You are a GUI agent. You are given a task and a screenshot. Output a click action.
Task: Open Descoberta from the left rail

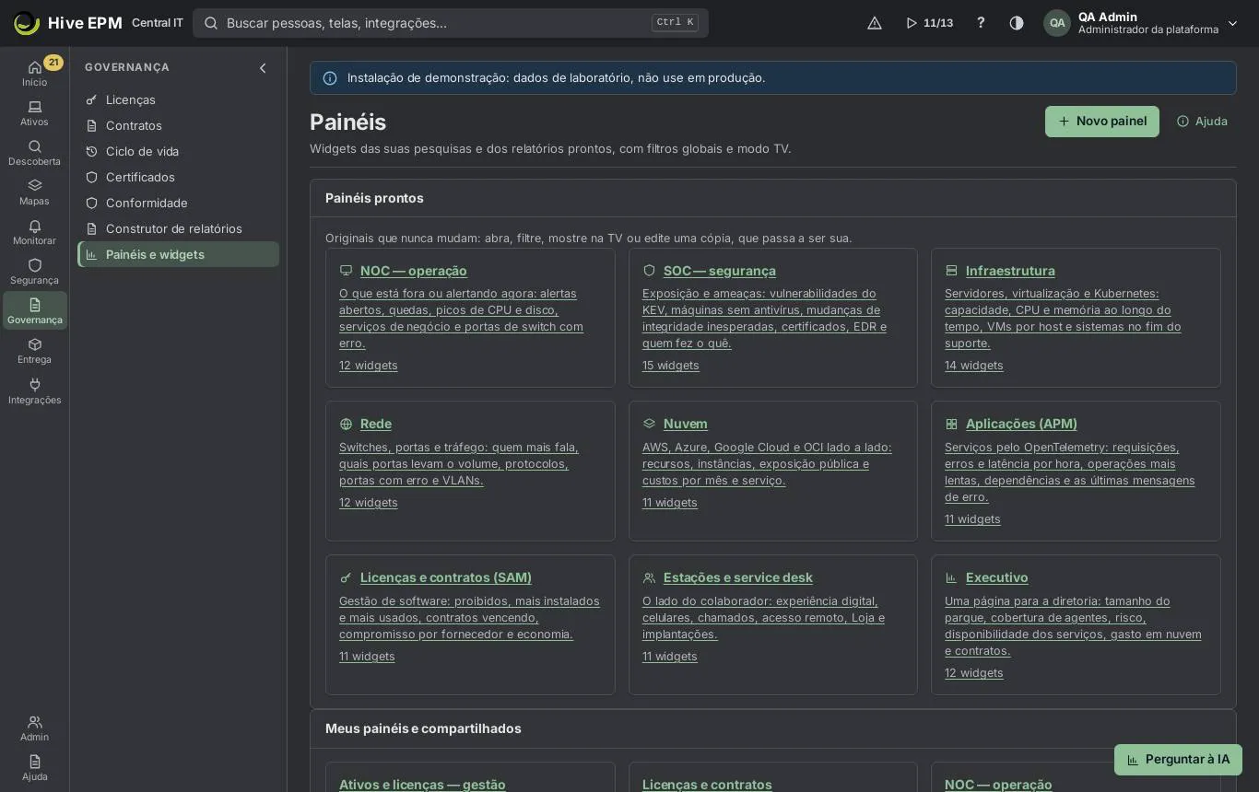pos(35,153)
